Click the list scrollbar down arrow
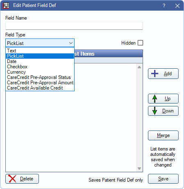The width and height of the screenshot is (184, 189). point(139,169)
